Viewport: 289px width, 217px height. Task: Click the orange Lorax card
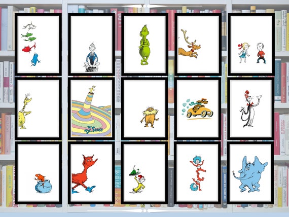[144, 108]
